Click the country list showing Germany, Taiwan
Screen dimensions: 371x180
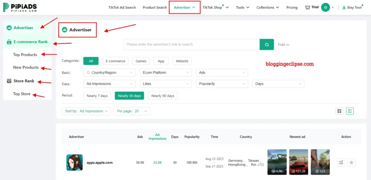pos(246,163)
